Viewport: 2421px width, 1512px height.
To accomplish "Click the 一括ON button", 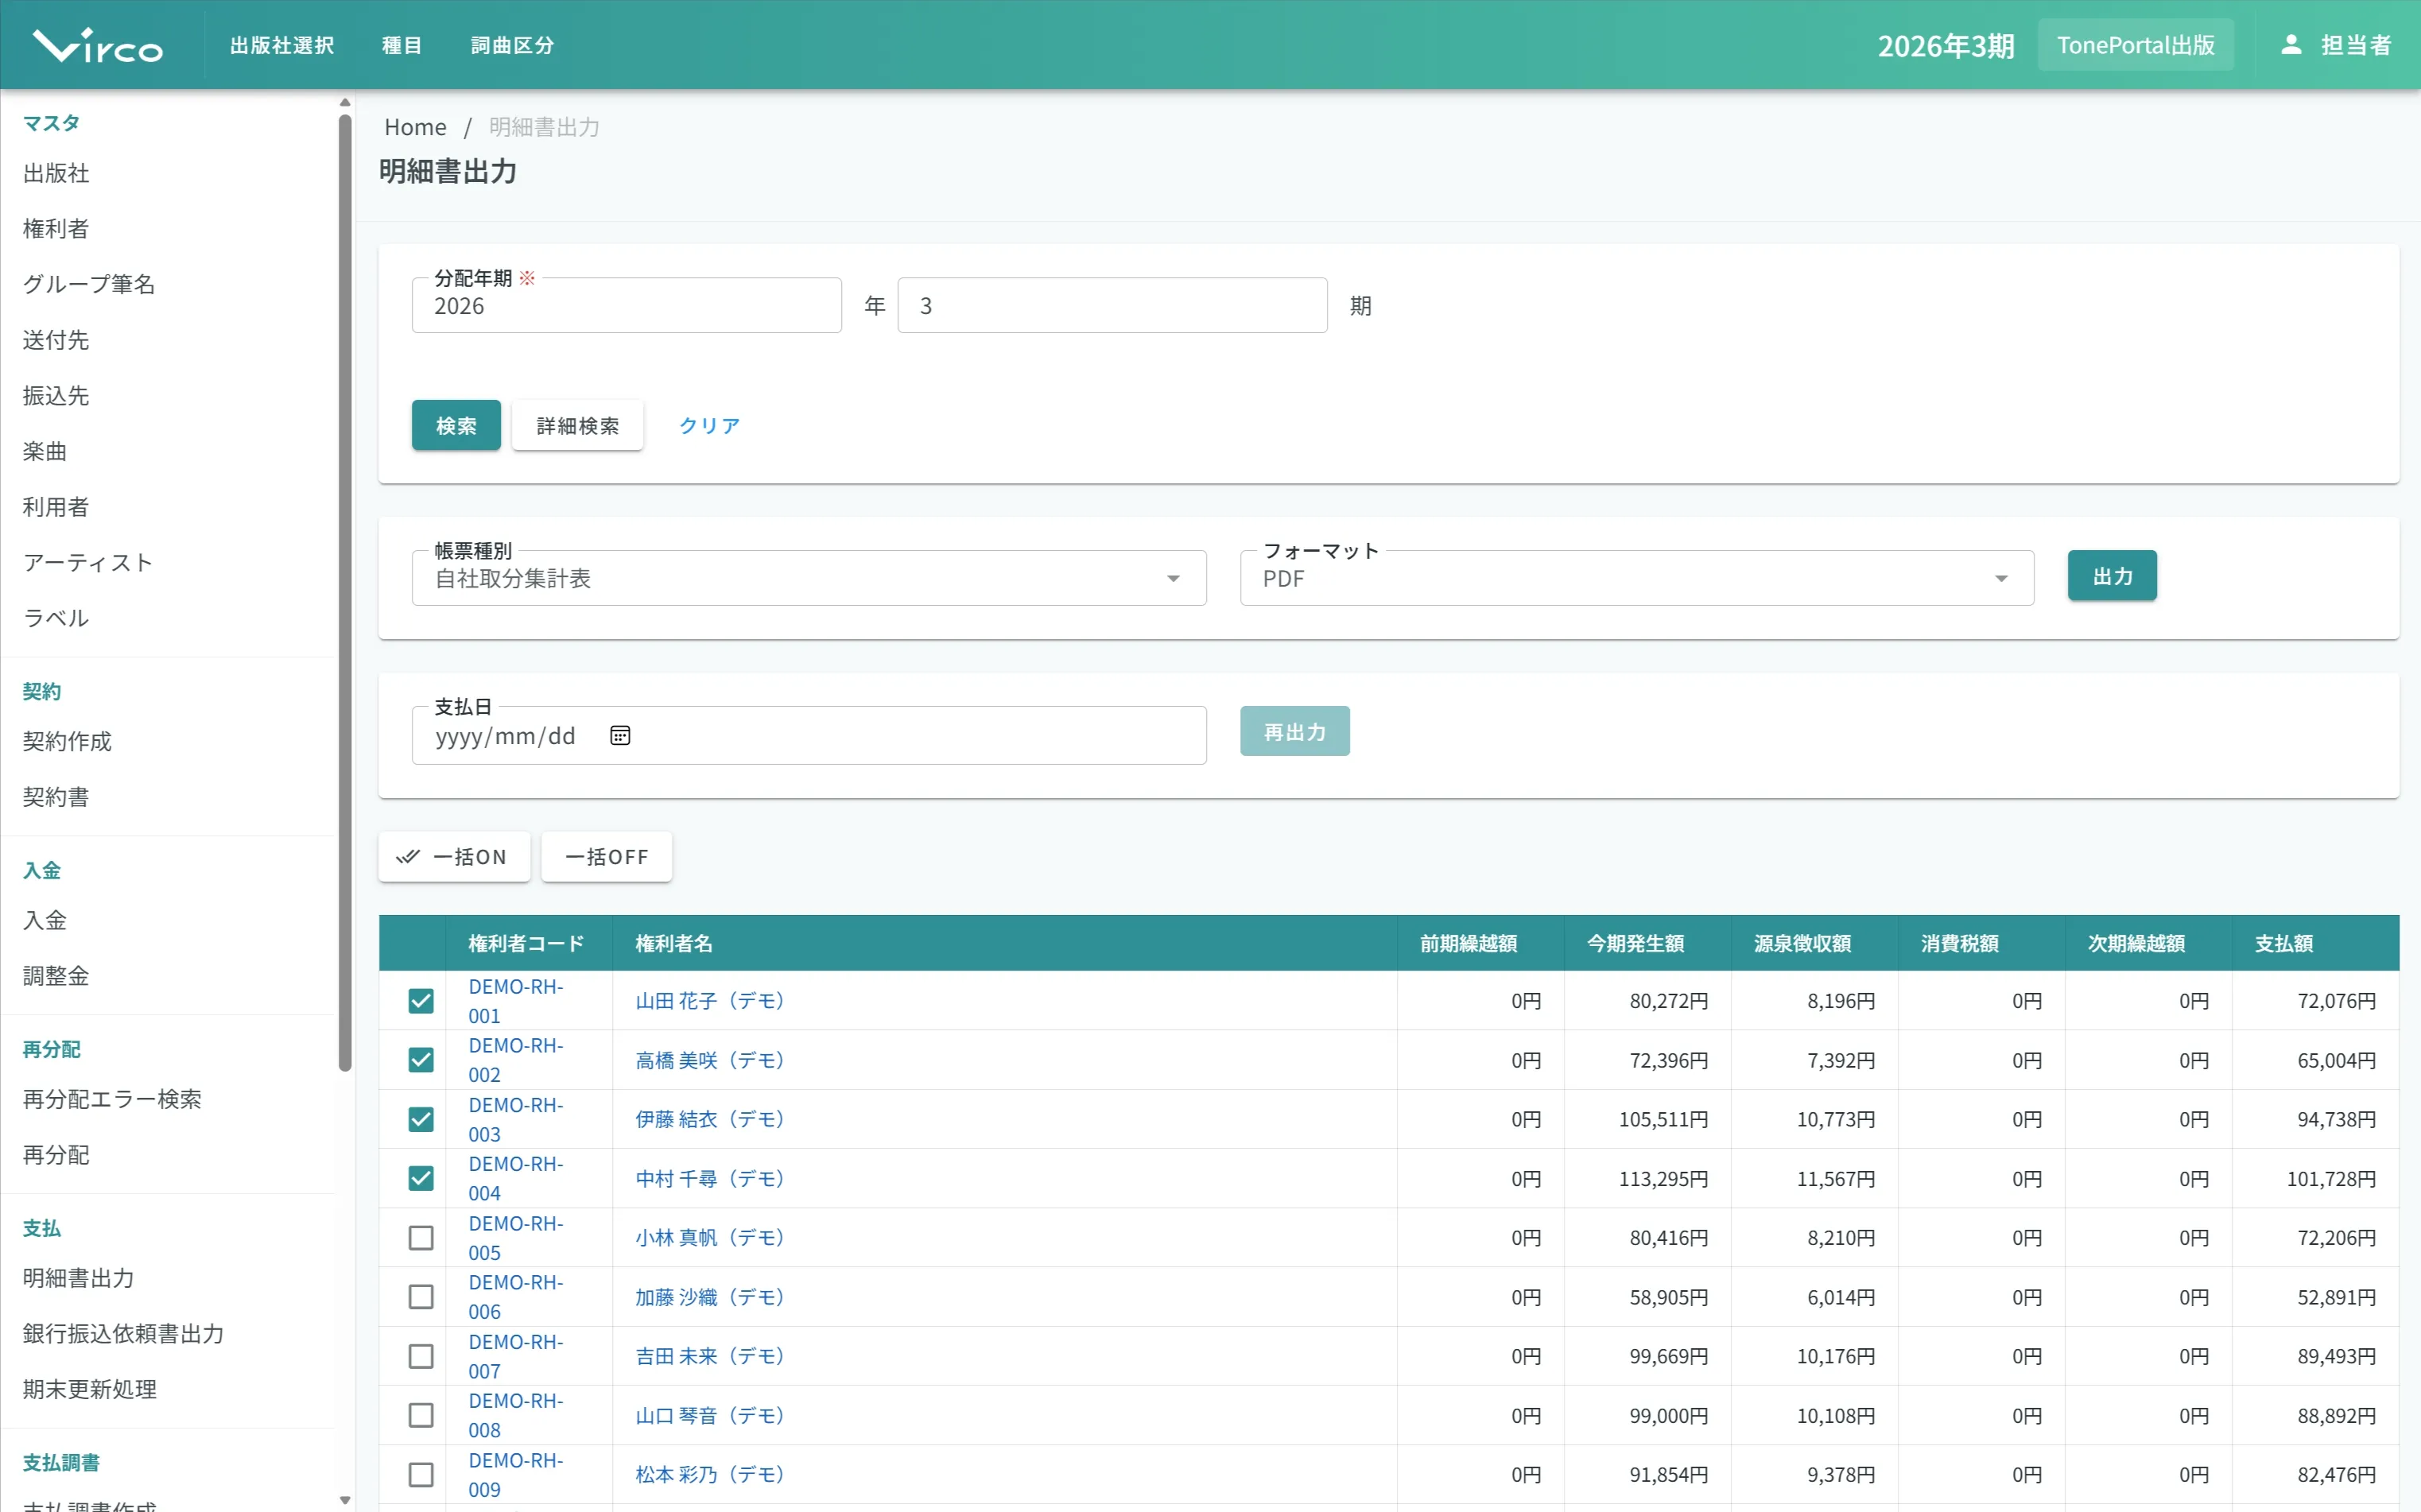I will (455, 857).
